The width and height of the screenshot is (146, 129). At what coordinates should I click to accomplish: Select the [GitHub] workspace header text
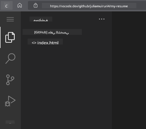pos(52,32)
